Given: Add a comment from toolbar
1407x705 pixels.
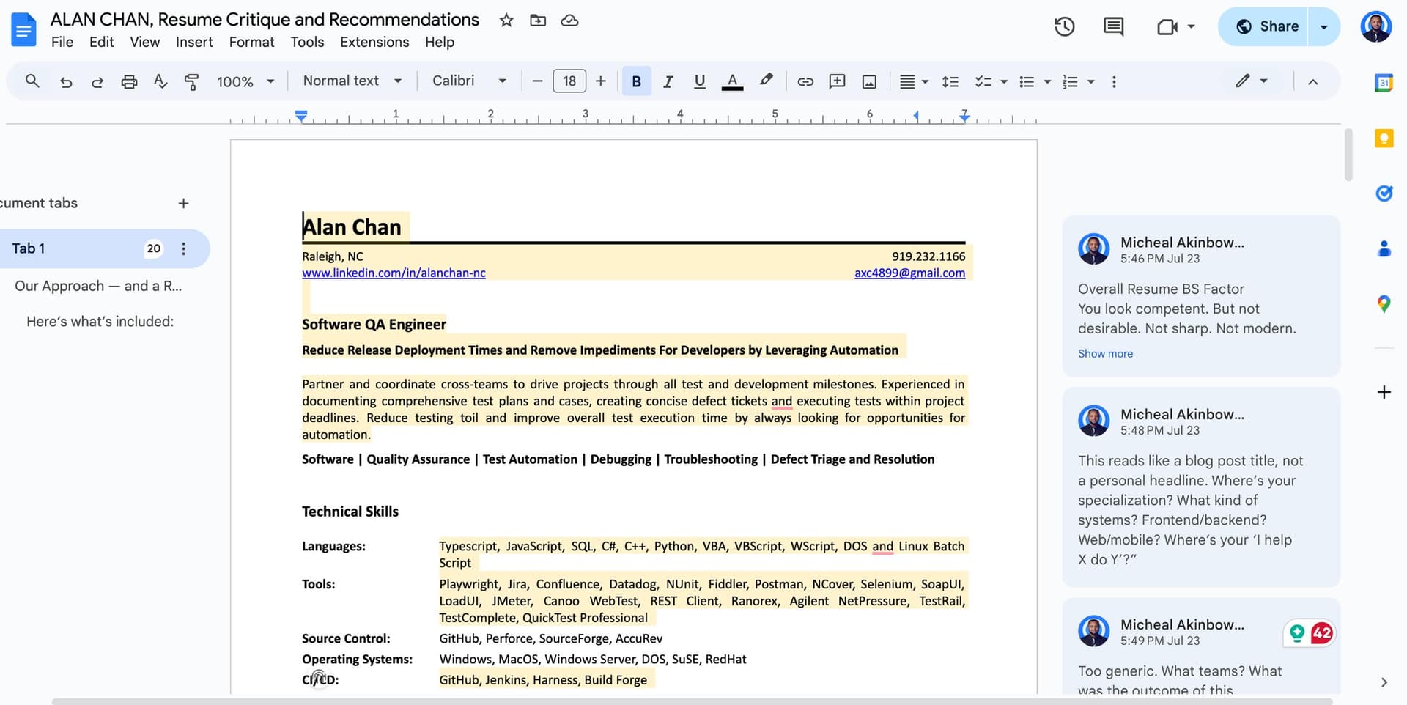Looking at the screenshot, I should click(x=837, y=81).
